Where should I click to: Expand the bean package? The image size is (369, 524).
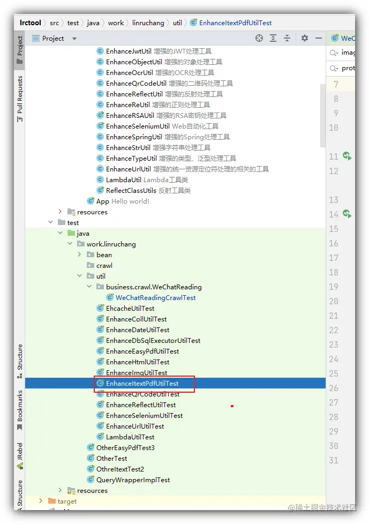tap(79, 254)
